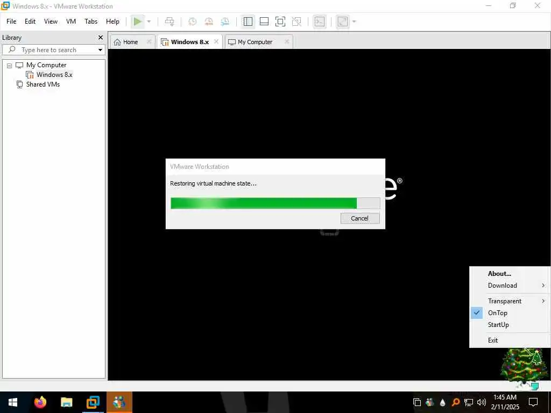Open the power options dropdown arrow
The image size is (551, 413).
[x=149, y=22]
